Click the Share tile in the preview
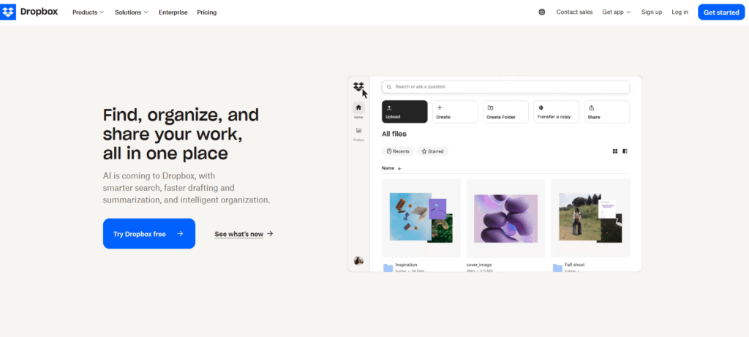 click(x=606, y=112)
